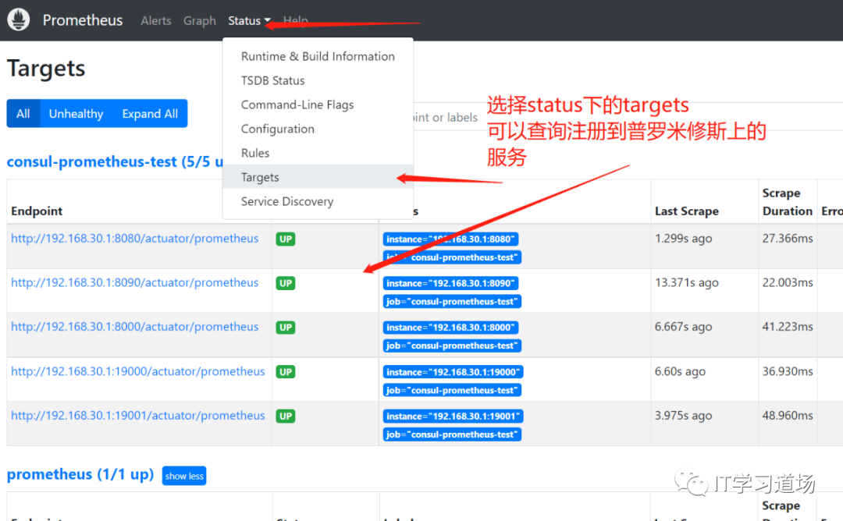Click label instance="192.168.30.1:8000"

pos(450,327)
